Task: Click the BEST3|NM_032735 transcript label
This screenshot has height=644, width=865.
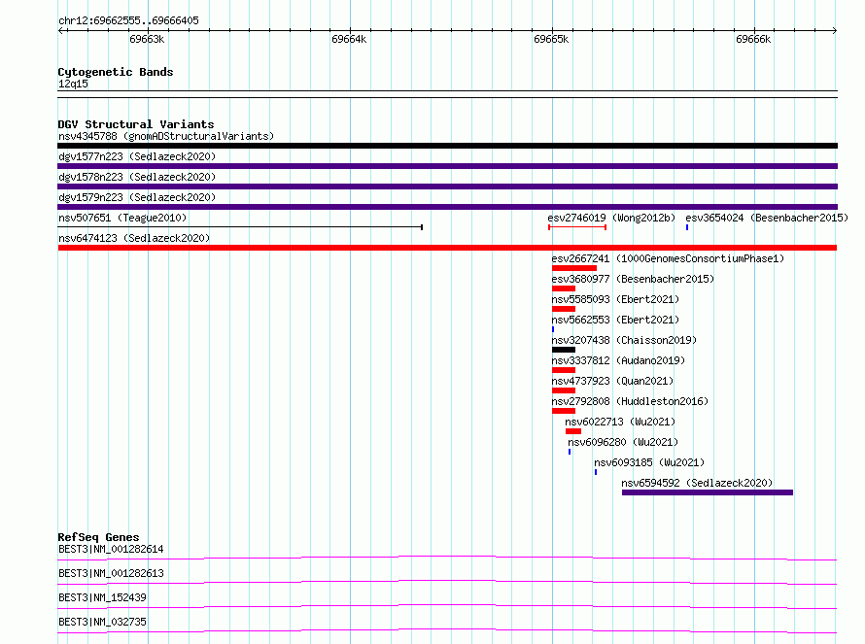Action: (102, 622)
